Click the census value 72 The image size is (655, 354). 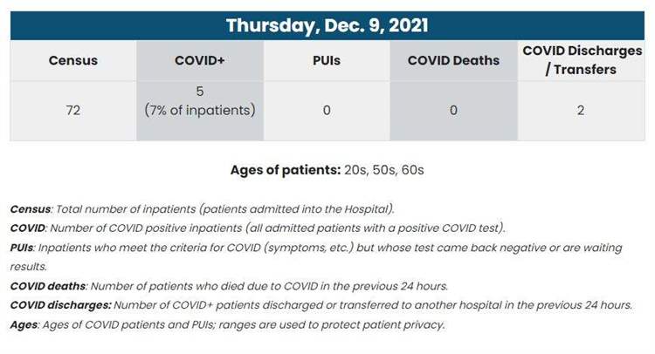click(x=73, y=111)
